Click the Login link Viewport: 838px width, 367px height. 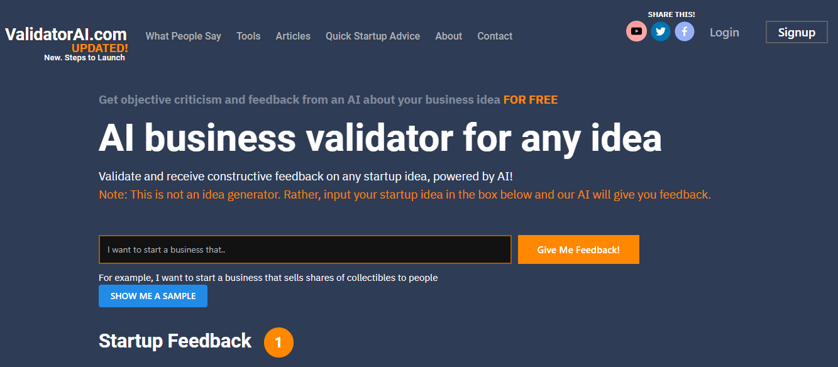724,32
